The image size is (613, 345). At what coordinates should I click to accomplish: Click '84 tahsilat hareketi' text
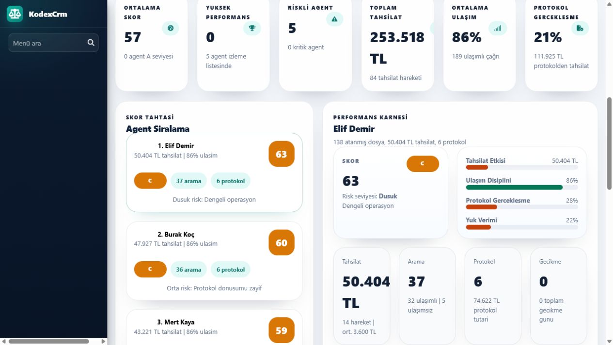click(x=395, y=78)
